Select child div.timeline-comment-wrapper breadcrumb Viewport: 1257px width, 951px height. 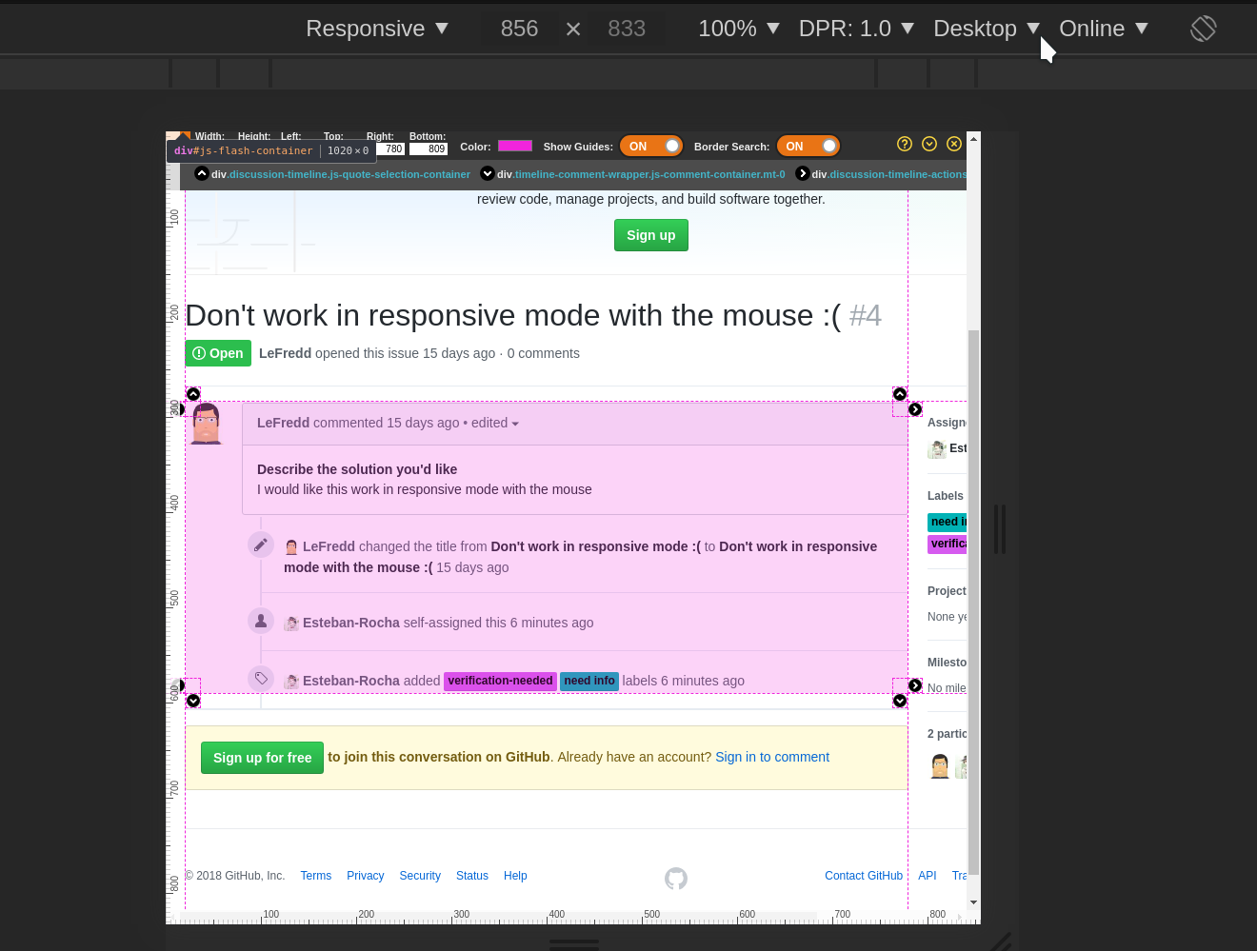click(x=641, y=174)
